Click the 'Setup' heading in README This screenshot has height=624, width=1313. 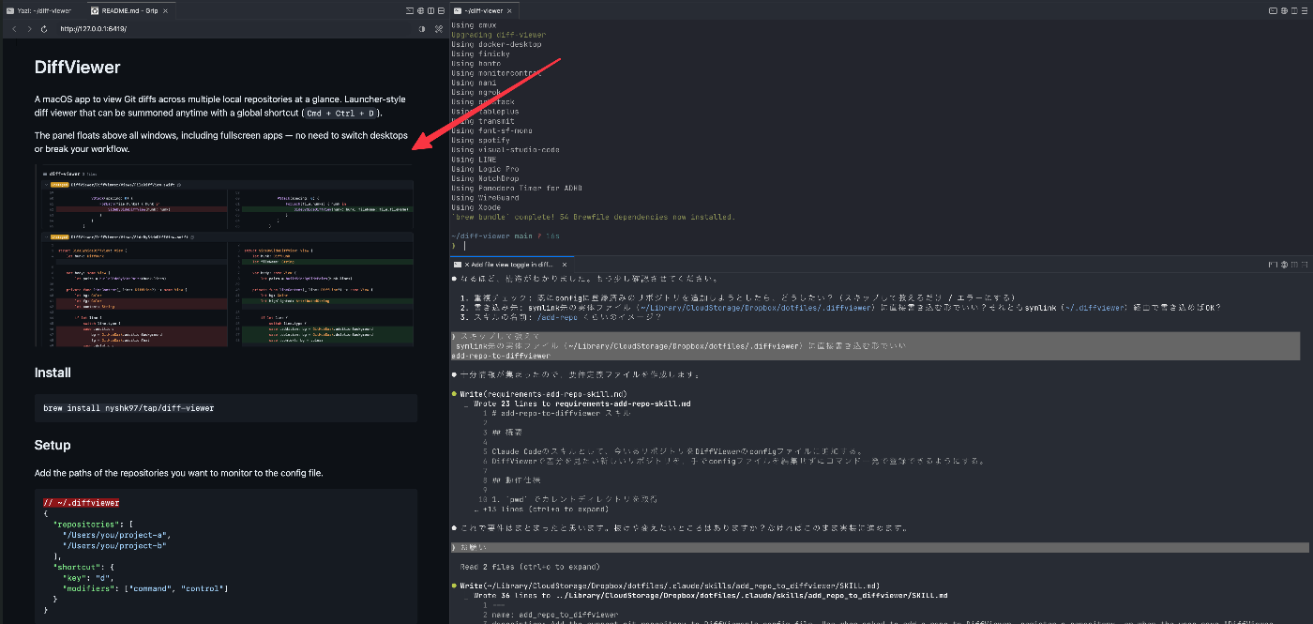(53, 445)
